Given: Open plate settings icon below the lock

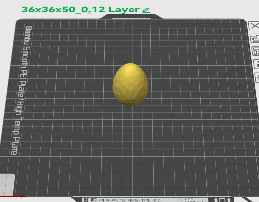Looking at the screenshot, I should coord(257,77).
